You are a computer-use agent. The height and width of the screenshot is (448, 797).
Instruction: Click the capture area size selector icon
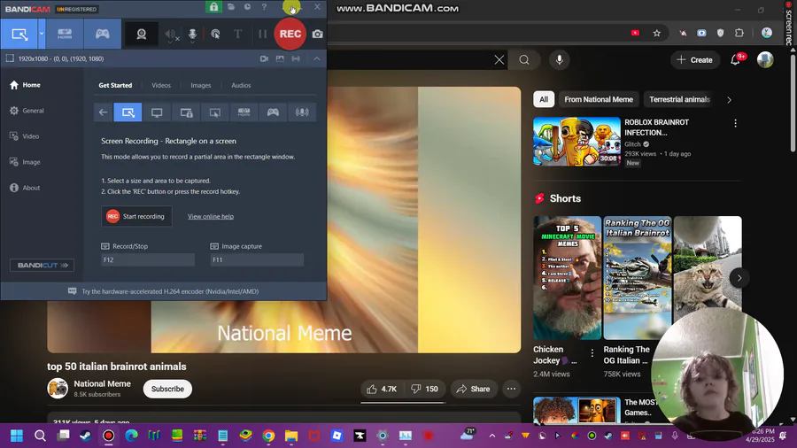[x=10, y=58]
